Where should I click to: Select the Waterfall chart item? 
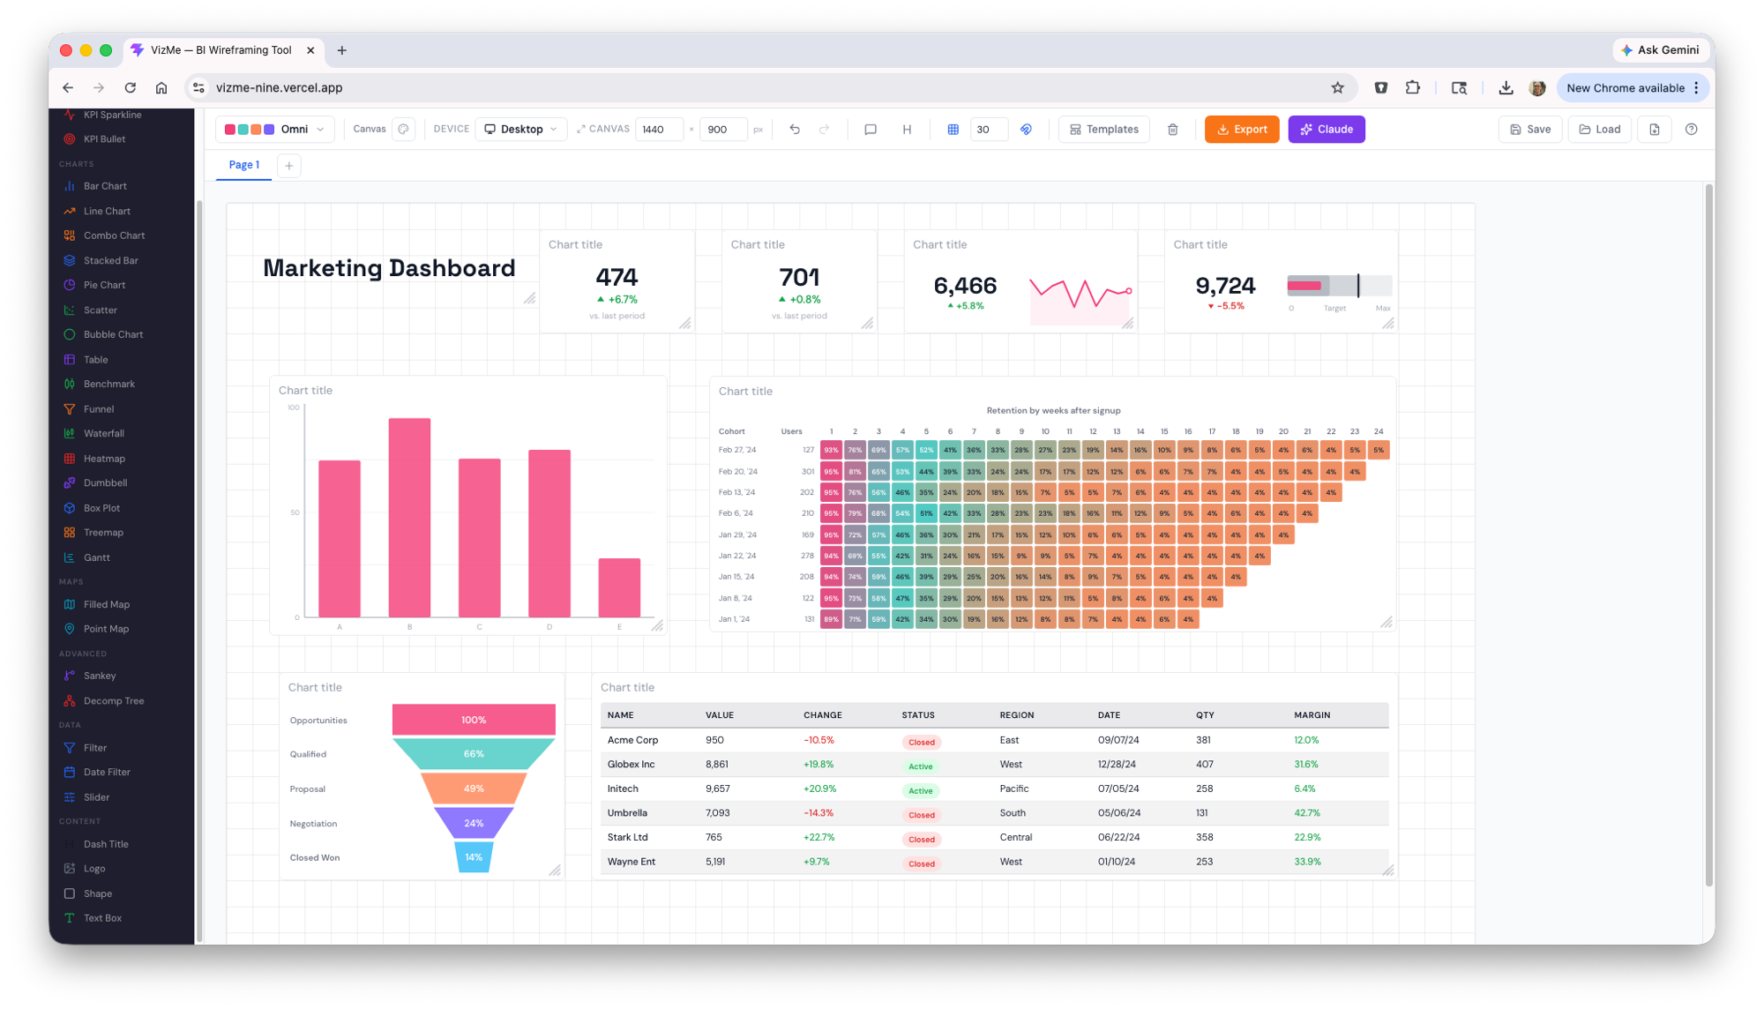pyautogui.click(x=103, y=433)
